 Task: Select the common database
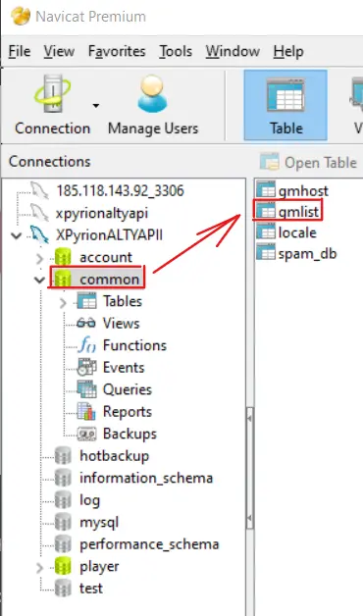coord(109,280)
